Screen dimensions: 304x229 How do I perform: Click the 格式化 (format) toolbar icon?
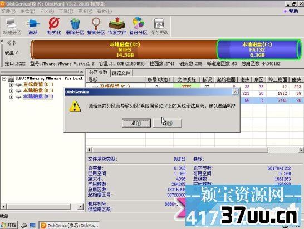[x=54, y=26]
